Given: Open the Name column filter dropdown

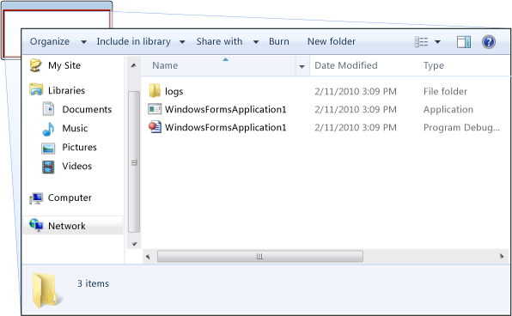Looking at the screenshot, I should [x=302, y=66].
